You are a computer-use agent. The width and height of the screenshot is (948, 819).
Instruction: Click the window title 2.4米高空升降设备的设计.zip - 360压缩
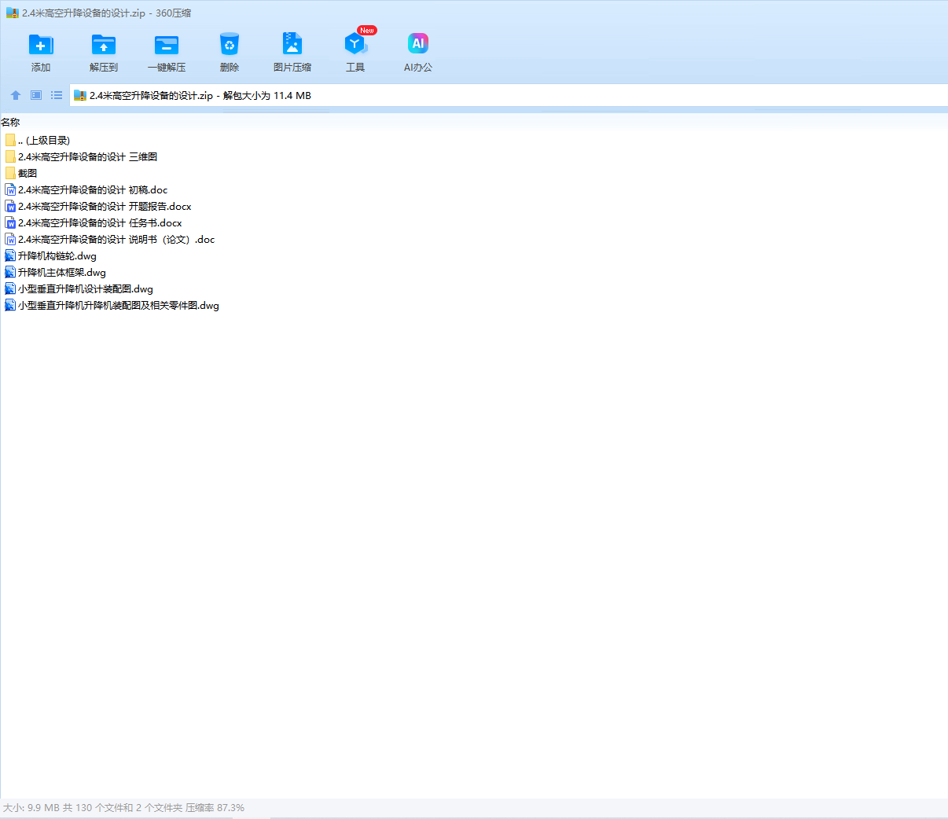[x=106, y=13]
